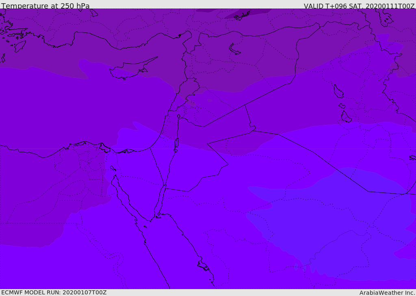Select the island of Cyprus
This screenshot has height=296, width=416.
[129, 70]
